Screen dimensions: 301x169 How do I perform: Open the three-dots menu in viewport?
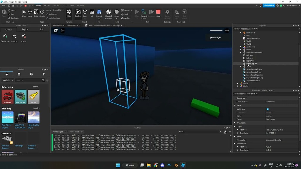(x=227, y=31)
